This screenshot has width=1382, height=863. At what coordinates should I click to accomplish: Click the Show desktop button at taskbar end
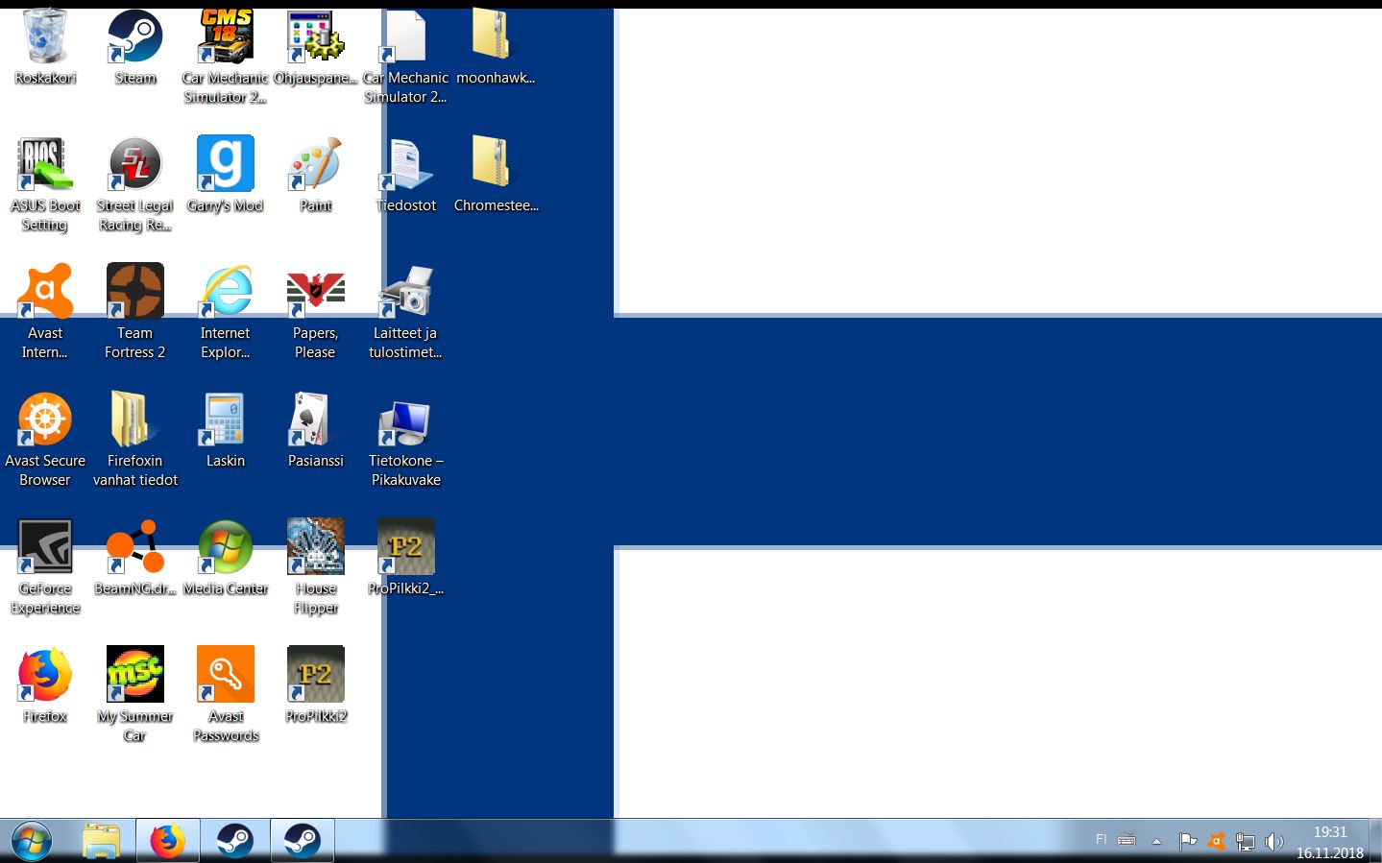coord(1375,841)
